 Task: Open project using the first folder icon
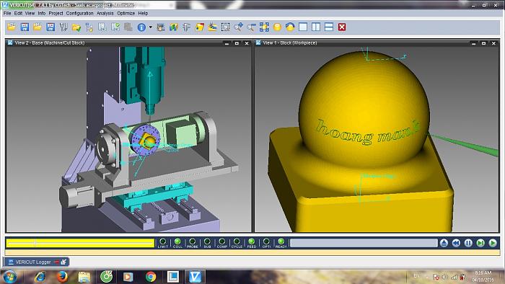point(12,27)
